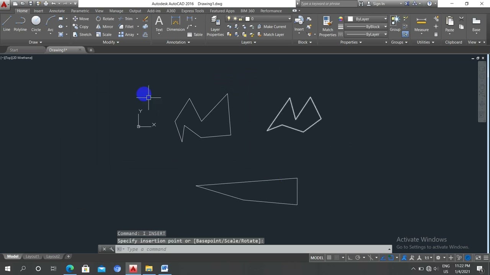Click the Group tool
The height and width of the screenshot is (275, 490).
point(395,24)
